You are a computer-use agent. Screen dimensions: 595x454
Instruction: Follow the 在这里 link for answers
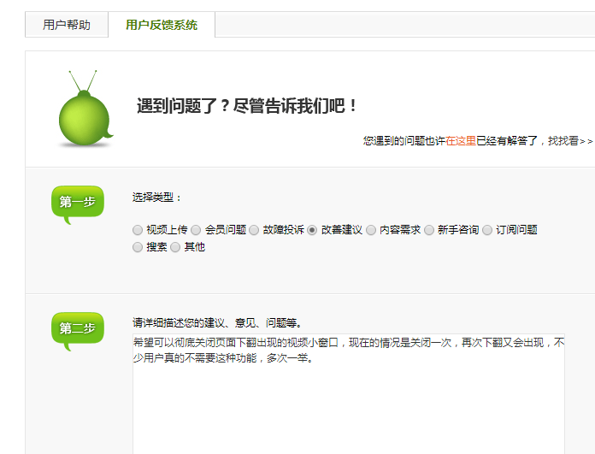pyautogui.click(x=461, y=141)
